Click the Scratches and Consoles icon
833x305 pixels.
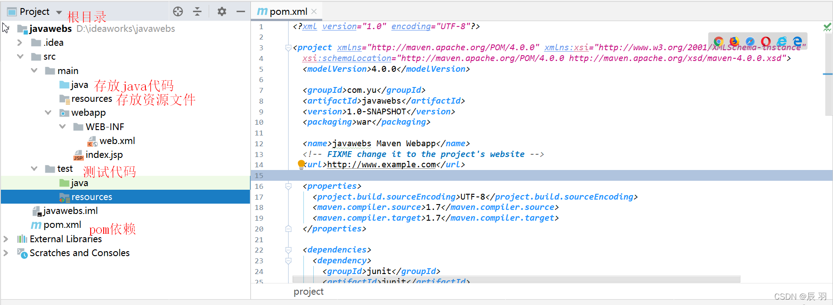click(22, 253)
